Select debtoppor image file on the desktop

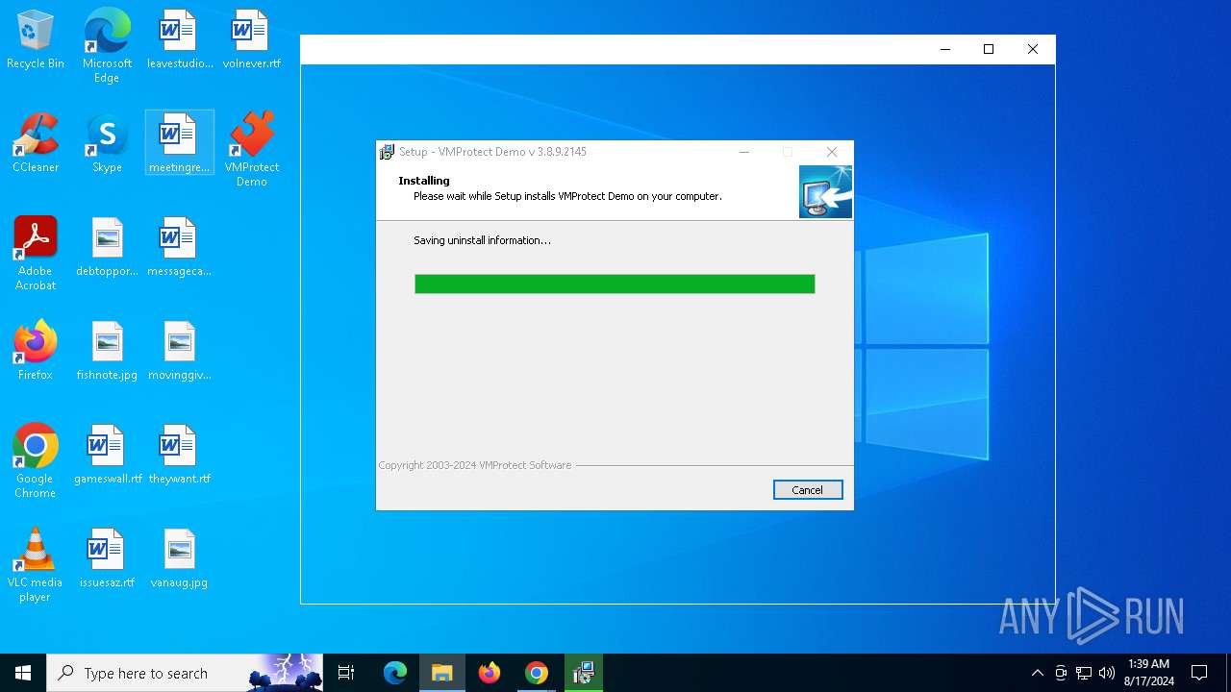107,247
